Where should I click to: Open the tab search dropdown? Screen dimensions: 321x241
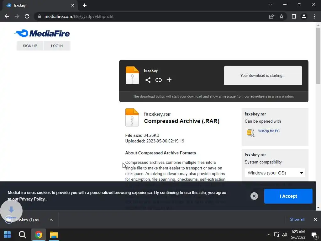click(271, 4)
